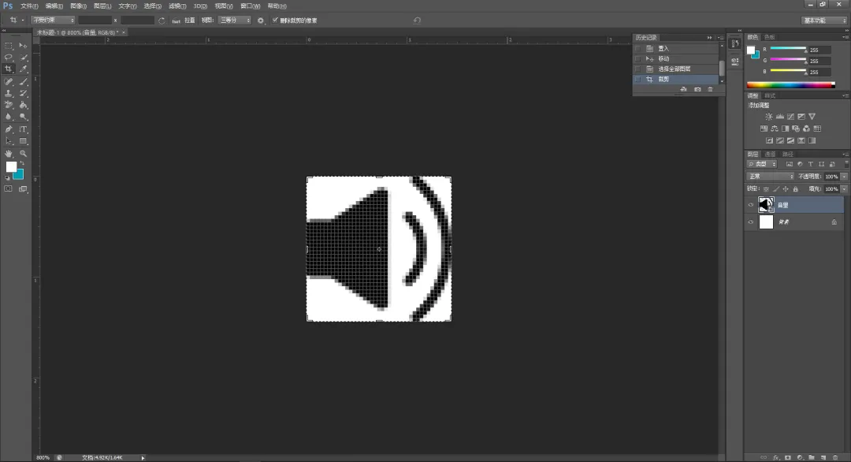Create new document from current state
This screenshot has height=462, width=851.
coord(683,90)
